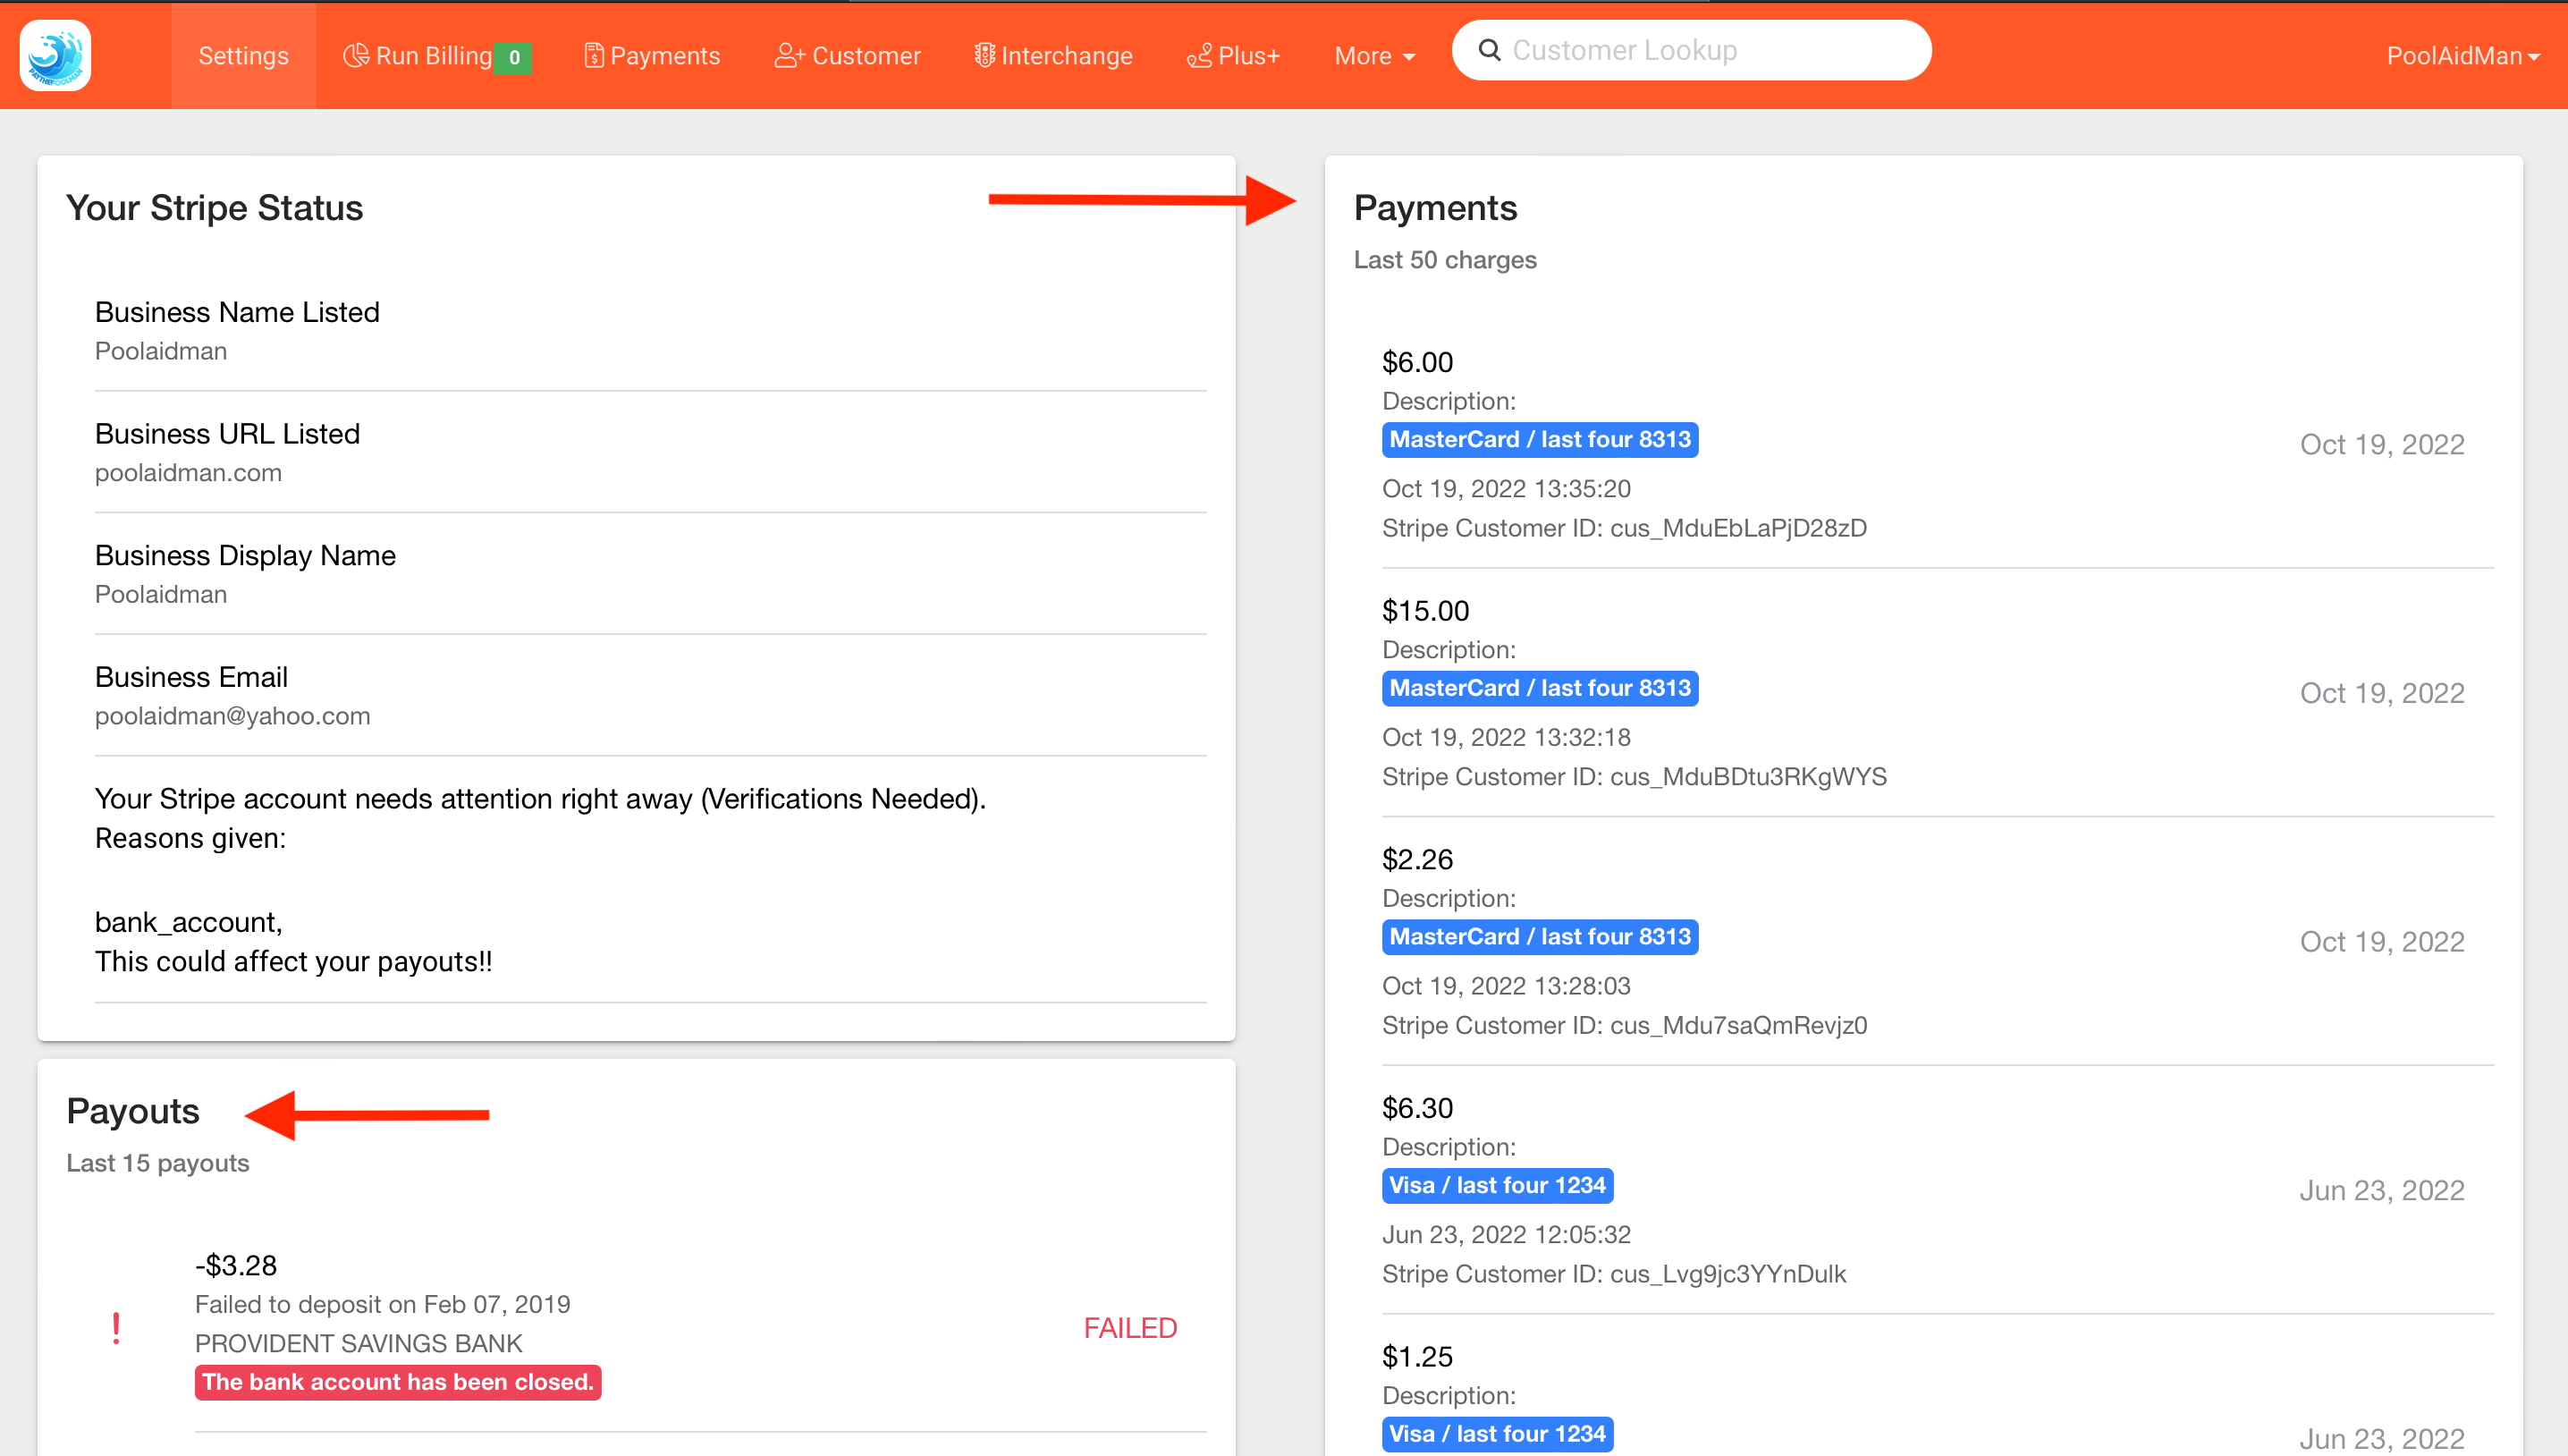Open the Settings tab

[243, 56]
